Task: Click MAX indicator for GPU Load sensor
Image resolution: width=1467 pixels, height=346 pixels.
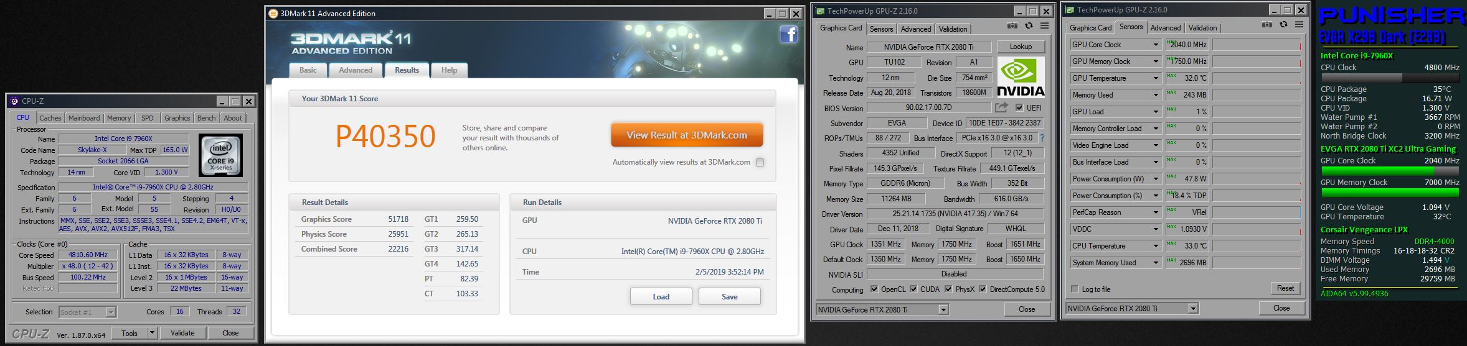Action: tap(1171, 109)
